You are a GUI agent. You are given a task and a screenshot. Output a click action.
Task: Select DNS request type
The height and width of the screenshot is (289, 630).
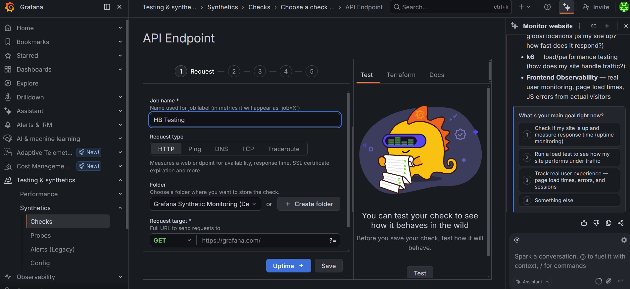pos(221,149)
